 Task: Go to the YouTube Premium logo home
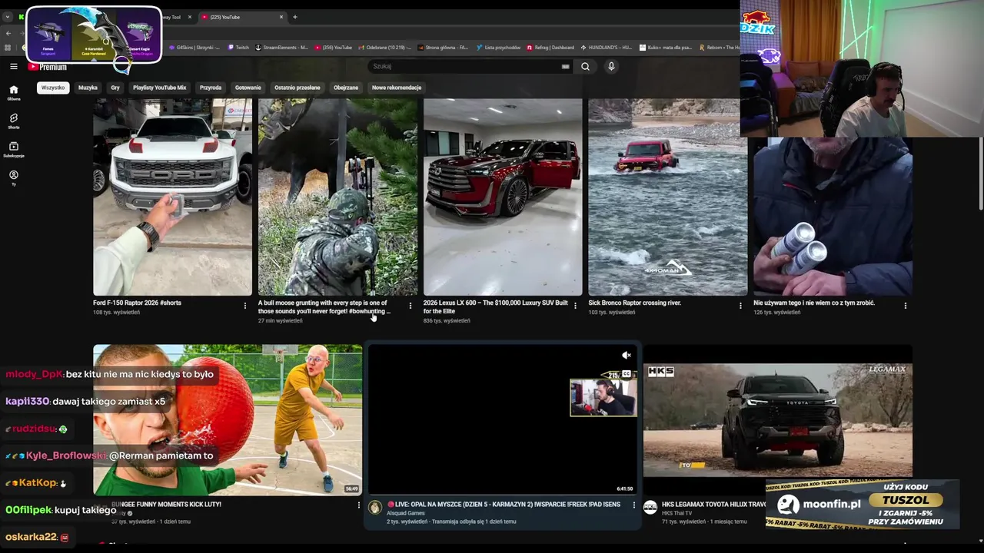48,67
